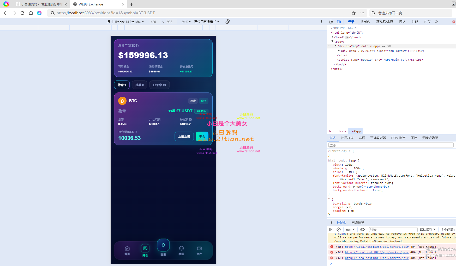Click close position button 平仓
The width and height of the screenshot is (456, 266).
coord(202,137)
